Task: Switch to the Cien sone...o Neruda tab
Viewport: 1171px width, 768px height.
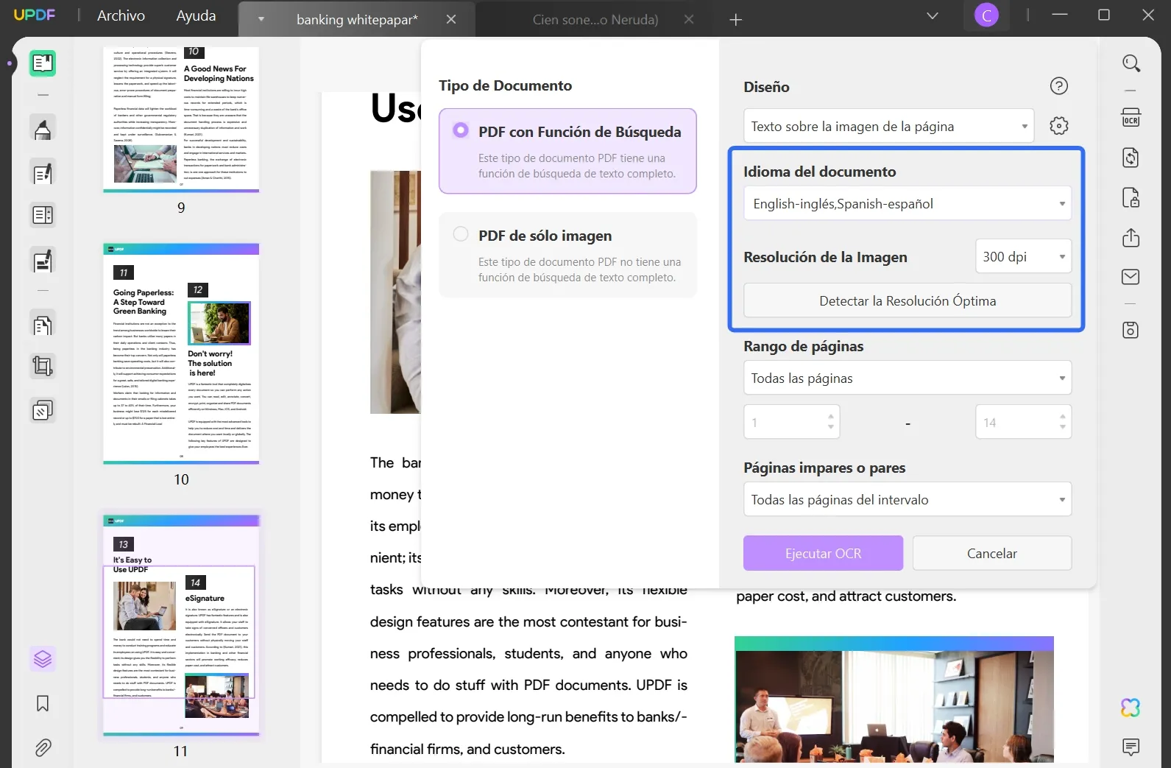Action: click(x=595, y=20)
